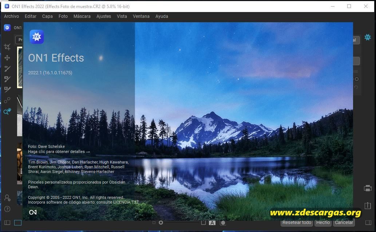Maximize the ON1 Effects window
Image resolution: width=376 pixels, height=232 pixels.
(349, 6)
